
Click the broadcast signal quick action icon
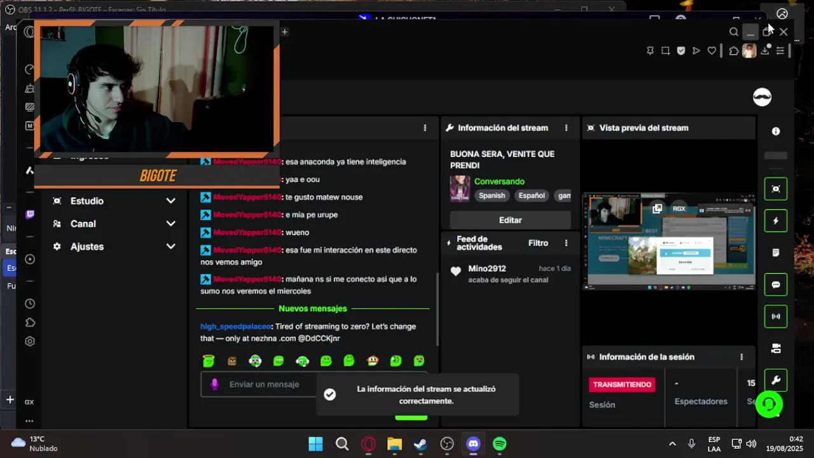tap(776, 316)
